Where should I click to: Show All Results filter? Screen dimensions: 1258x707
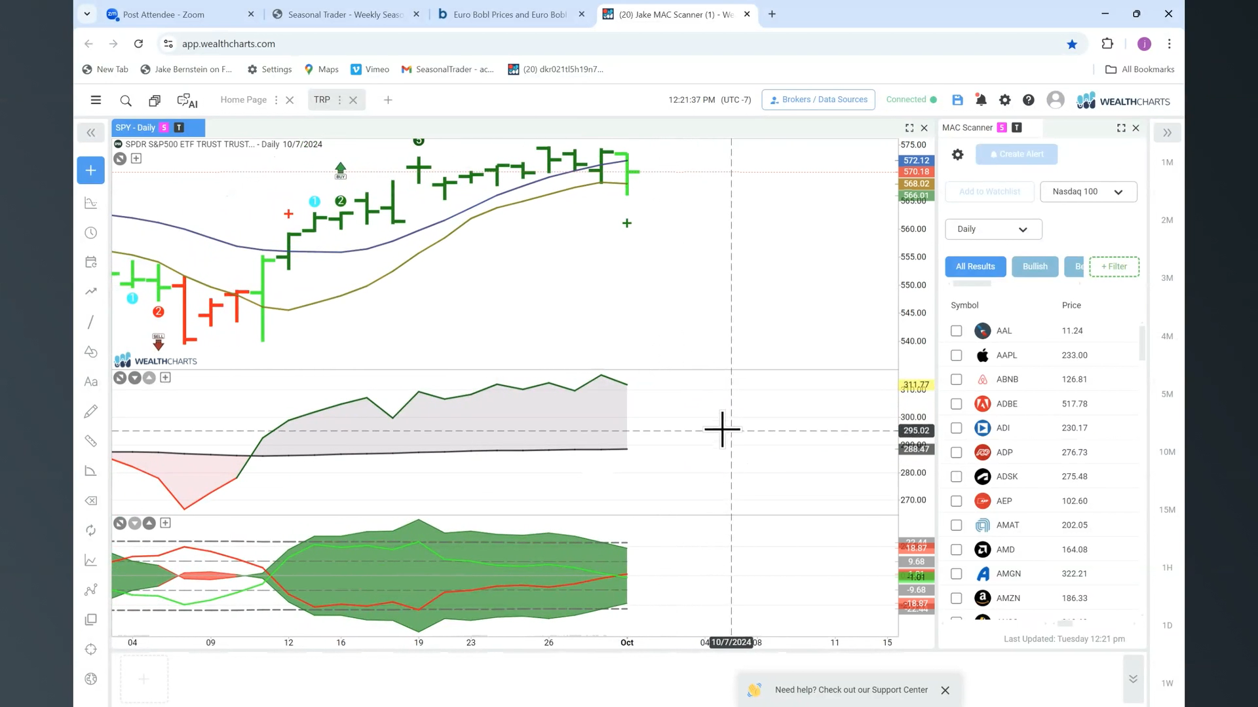click(x=975, y=266)
